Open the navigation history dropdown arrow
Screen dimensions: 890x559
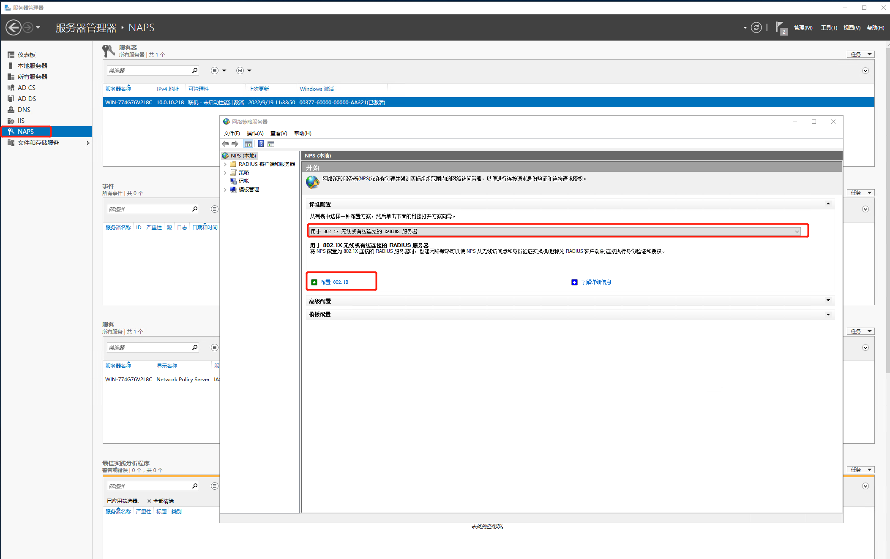tap(38, 27)
